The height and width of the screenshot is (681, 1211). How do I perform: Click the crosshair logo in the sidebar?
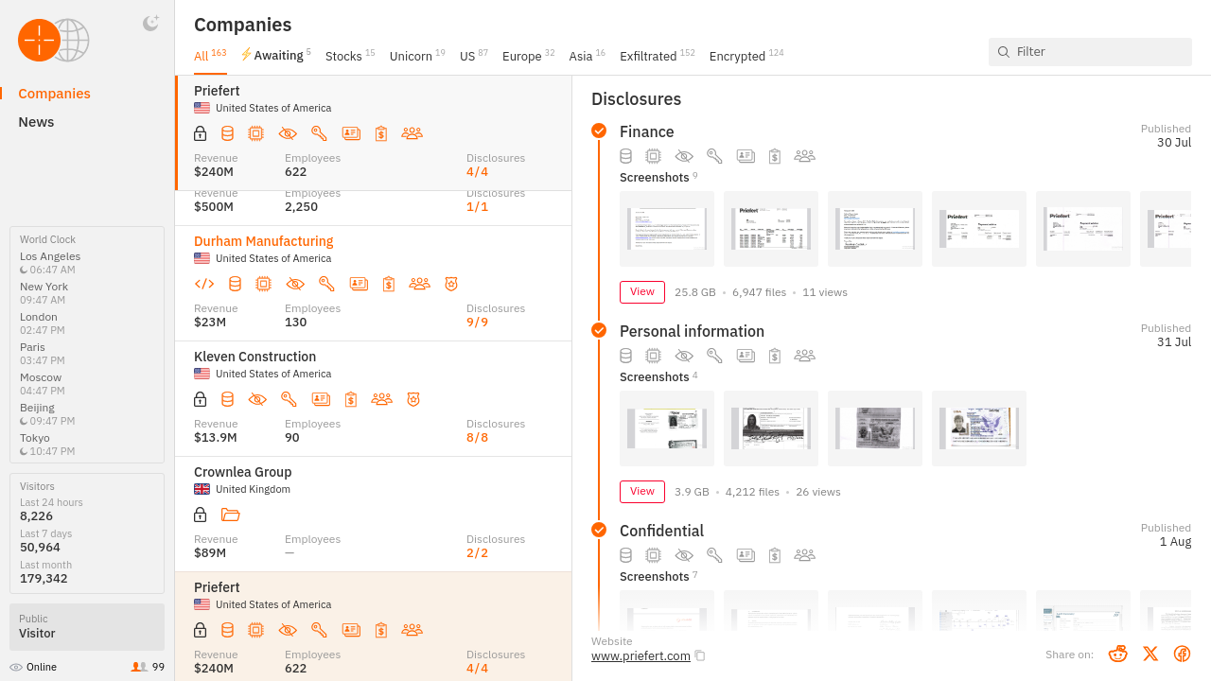coord(40,40)
